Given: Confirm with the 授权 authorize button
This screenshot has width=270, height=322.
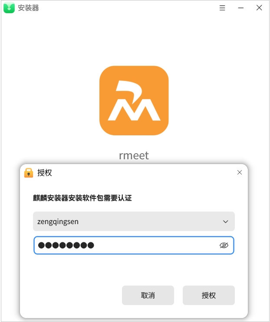Looking at the screenshot, I should pyautogui.click(x=208, y=295).
